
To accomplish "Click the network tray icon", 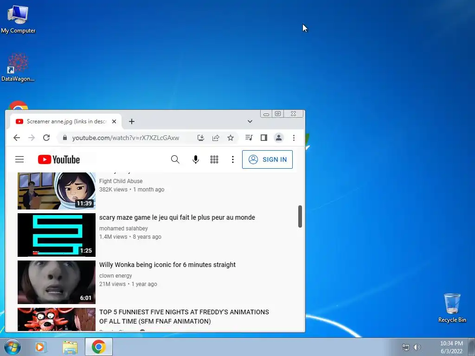I will pos(405,347).
